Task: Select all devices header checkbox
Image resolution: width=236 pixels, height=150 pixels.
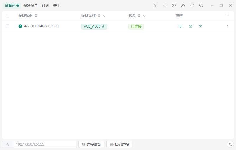Action: [x=8, y=16]
